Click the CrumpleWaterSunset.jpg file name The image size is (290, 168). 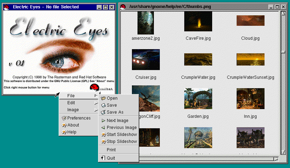click(251, 77)
